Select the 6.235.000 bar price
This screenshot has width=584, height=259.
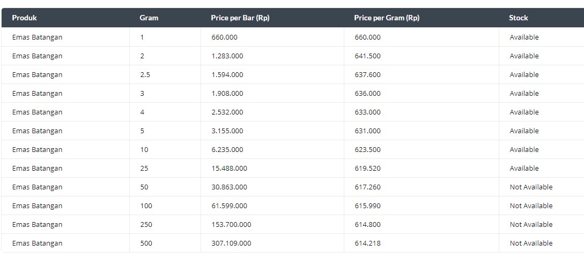click(x=227, y=150)
